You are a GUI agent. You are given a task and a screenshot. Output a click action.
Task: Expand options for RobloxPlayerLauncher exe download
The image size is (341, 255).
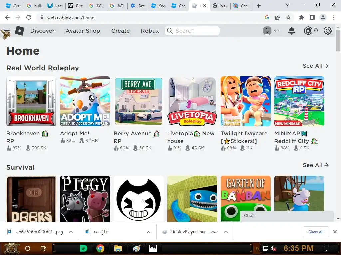click(x=226, y=232)
